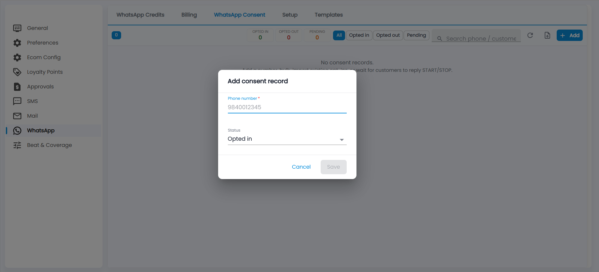Click the blue record count badge
The width and height of the screenshot is (599, 272).
coord(116,35)
